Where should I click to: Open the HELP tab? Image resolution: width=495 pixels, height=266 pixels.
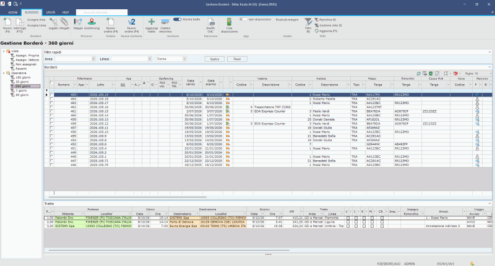[x=66, y=12]
